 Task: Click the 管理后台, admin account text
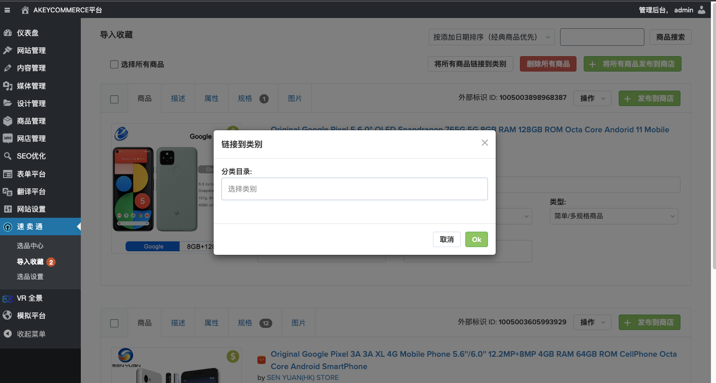[666, 10]
